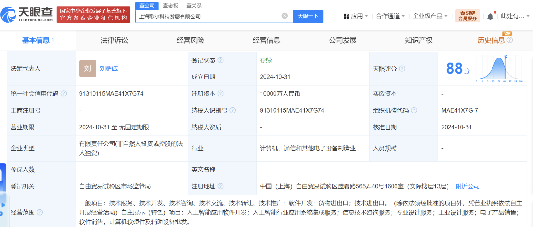Click the 天眼一下 search button
This screenshot has width=533, height=227.
(308, 16)
